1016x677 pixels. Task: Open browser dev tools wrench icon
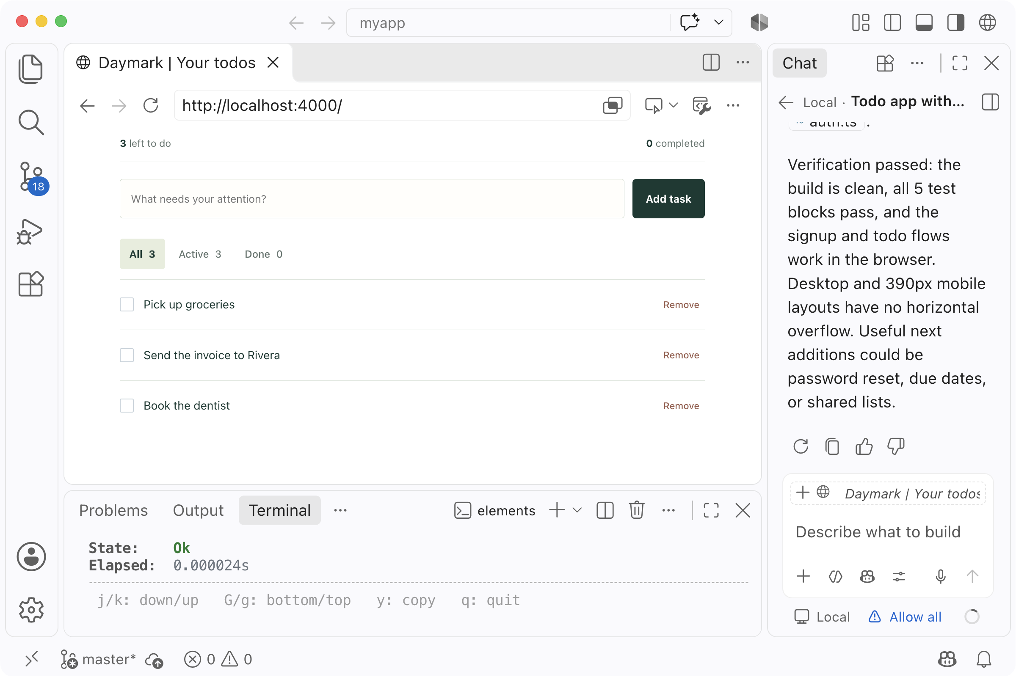click(701, 106)
